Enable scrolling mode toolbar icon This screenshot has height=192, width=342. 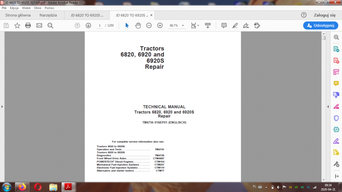point(208,26)
